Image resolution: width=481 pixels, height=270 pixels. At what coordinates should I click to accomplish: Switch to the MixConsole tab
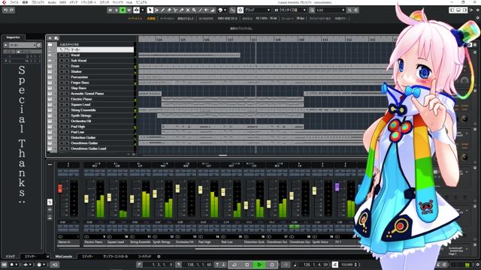coord(64,256)
